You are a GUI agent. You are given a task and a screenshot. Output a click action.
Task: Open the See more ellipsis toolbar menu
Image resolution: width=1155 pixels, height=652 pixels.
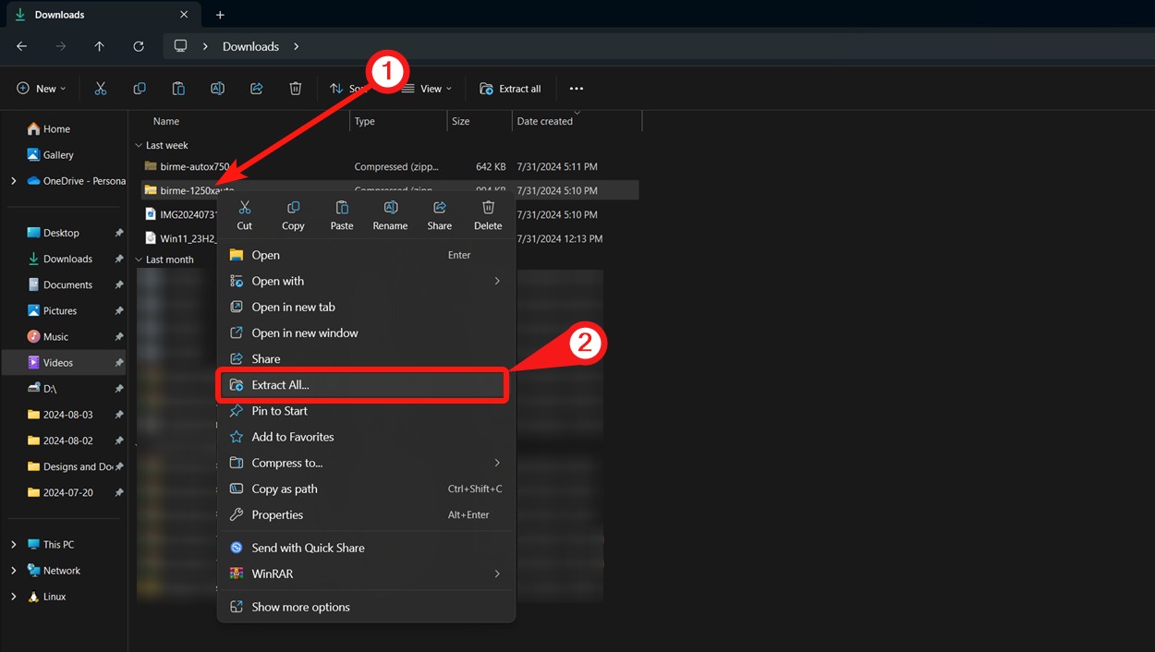[576, 88]
